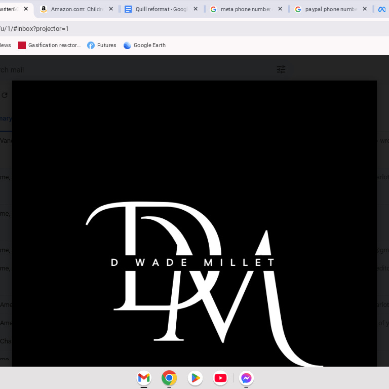389x389 pixels.
Task: Open the Gmail app in the shelf
Action: (x=144, y=378)
